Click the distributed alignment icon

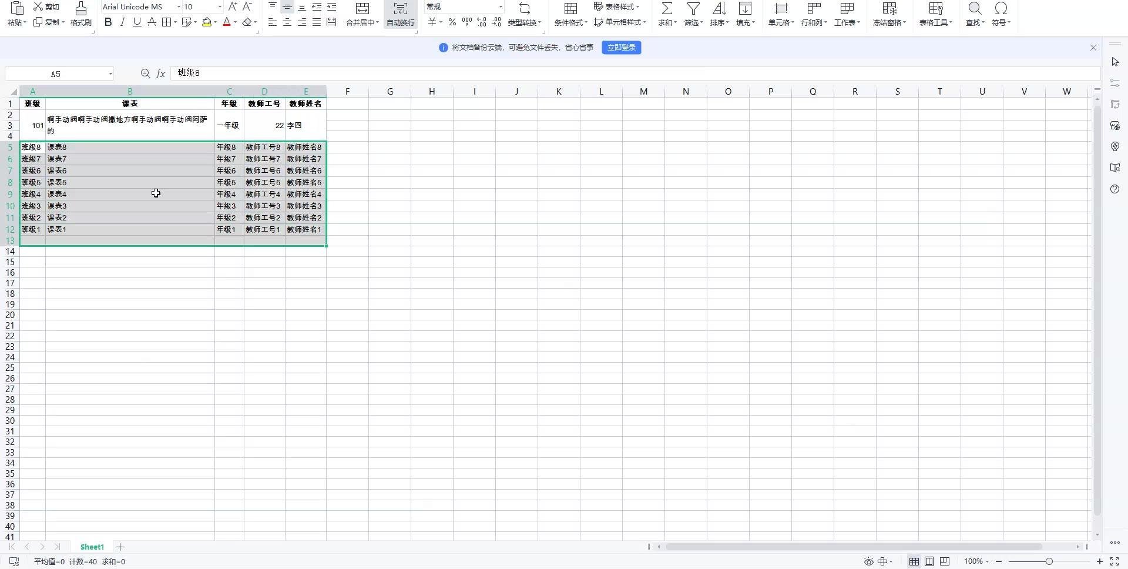pos(331,22)
